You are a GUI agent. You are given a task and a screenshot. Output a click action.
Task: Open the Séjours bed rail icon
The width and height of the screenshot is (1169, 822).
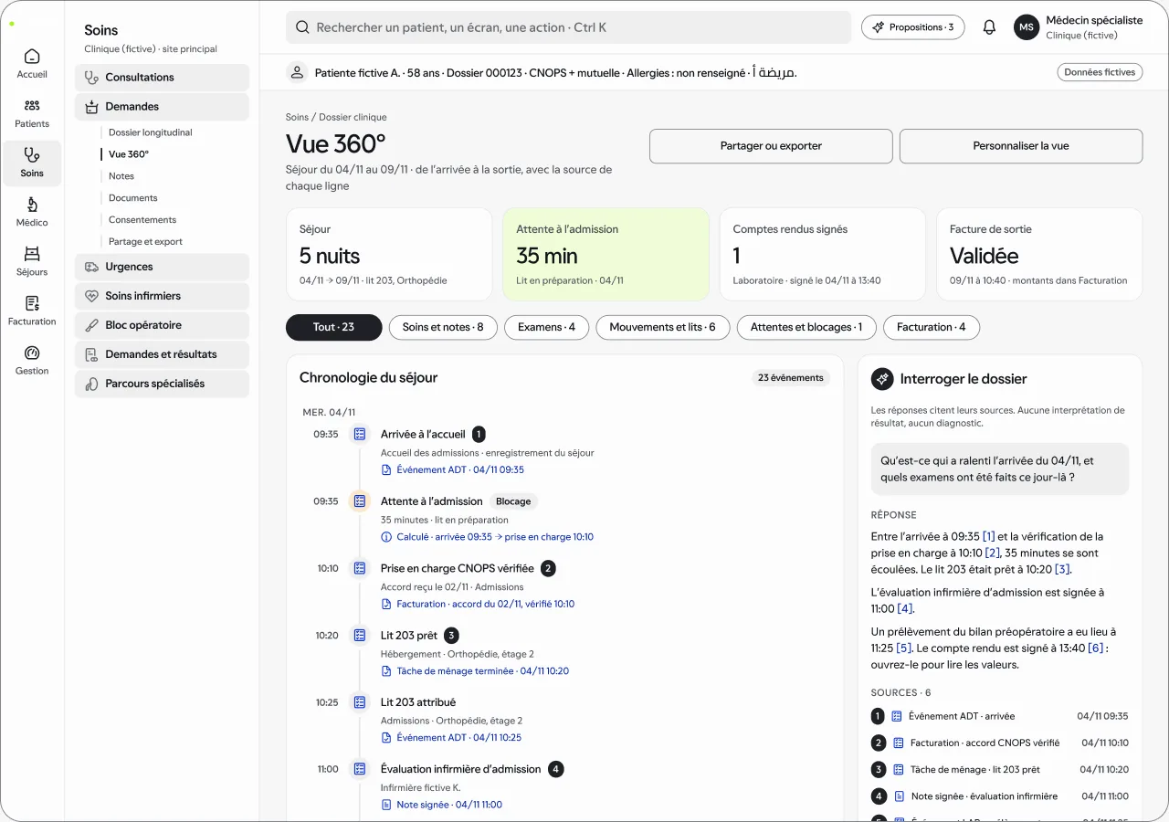coord(32,261)
